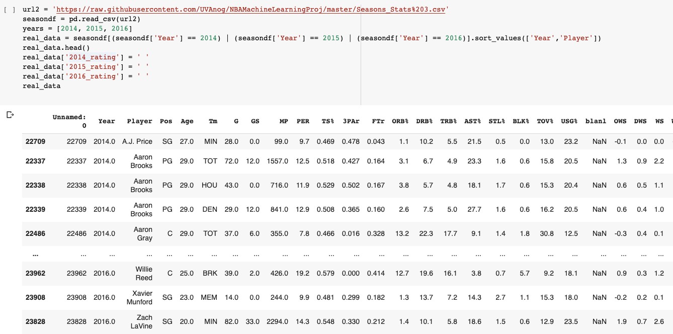Select the real_data.head() line
673x334 pixels.
pyautogui.click(x=55, y=47)
